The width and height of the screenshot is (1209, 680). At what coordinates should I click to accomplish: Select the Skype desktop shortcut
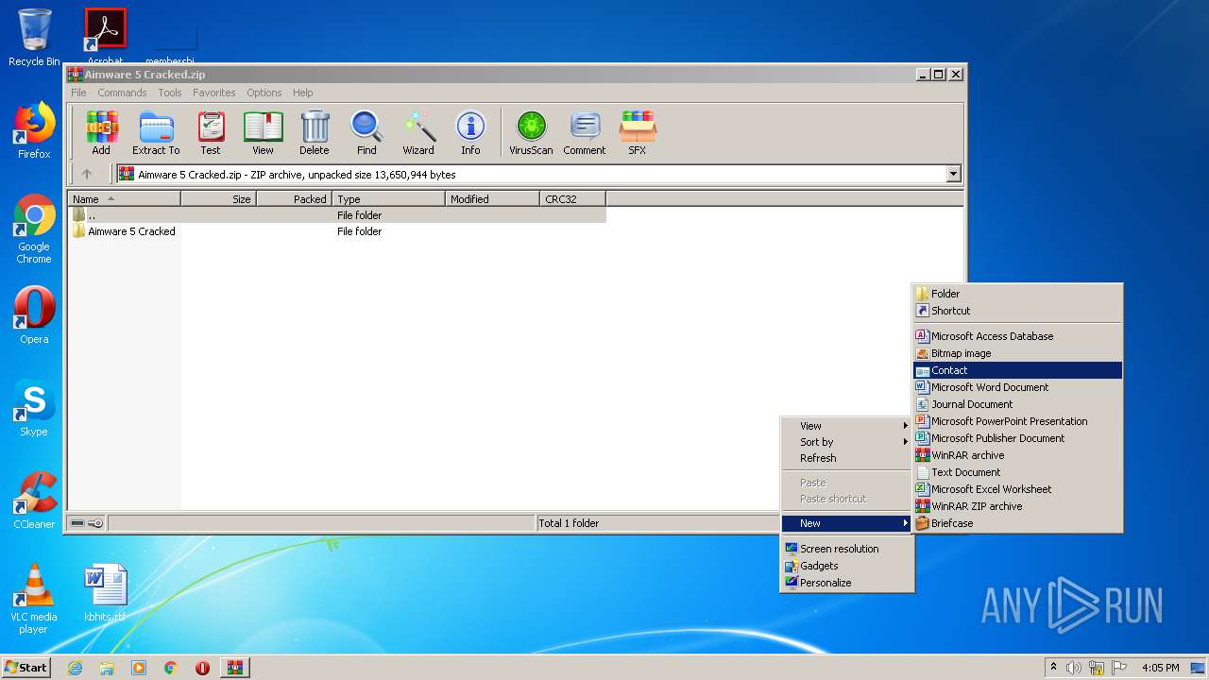click(x=34, y=408)
